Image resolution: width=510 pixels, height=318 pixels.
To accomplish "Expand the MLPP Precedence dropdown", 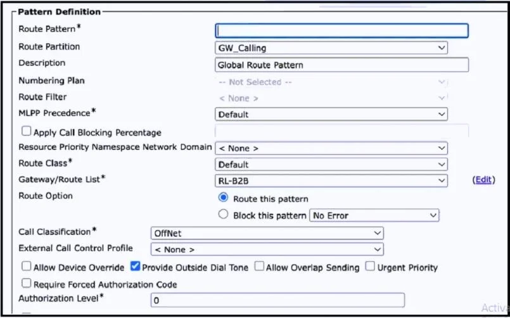I will 331,114.
